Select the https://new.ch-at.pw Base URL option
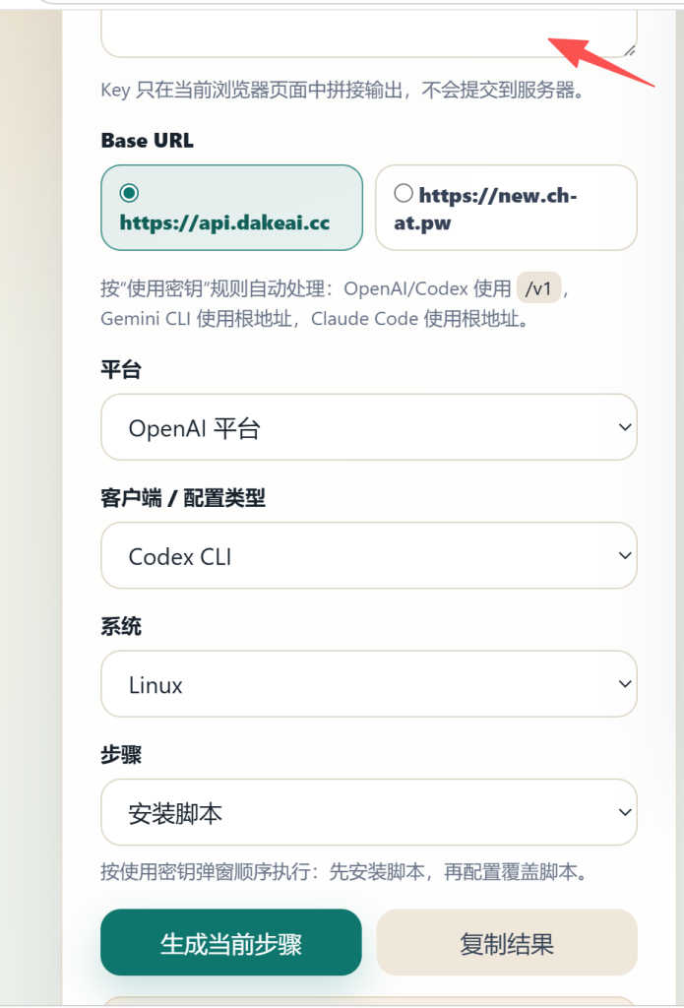The height and width of the screenshot is (1008, 684). coord(506,208)
